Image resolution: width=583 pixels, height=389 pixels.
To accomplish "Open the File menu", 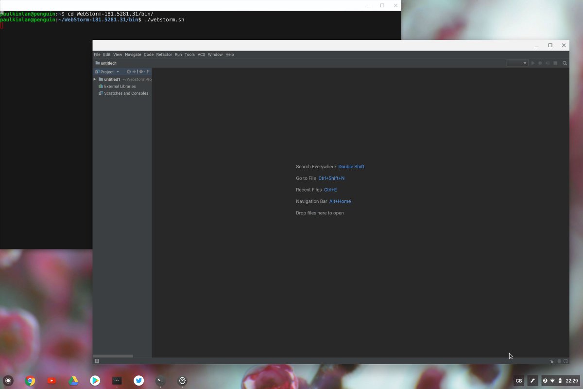I will [97, 54].
